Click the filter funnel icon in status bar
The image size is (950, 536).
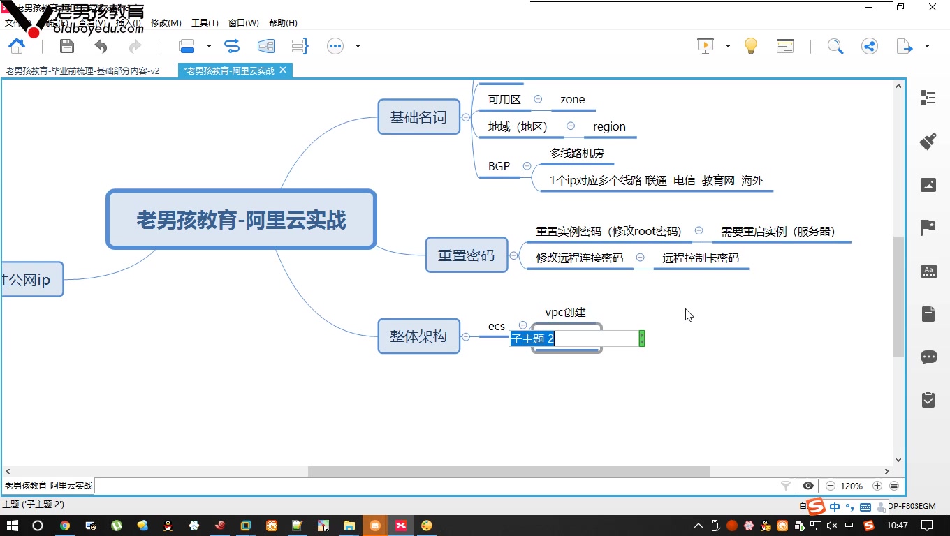(786, 486)
